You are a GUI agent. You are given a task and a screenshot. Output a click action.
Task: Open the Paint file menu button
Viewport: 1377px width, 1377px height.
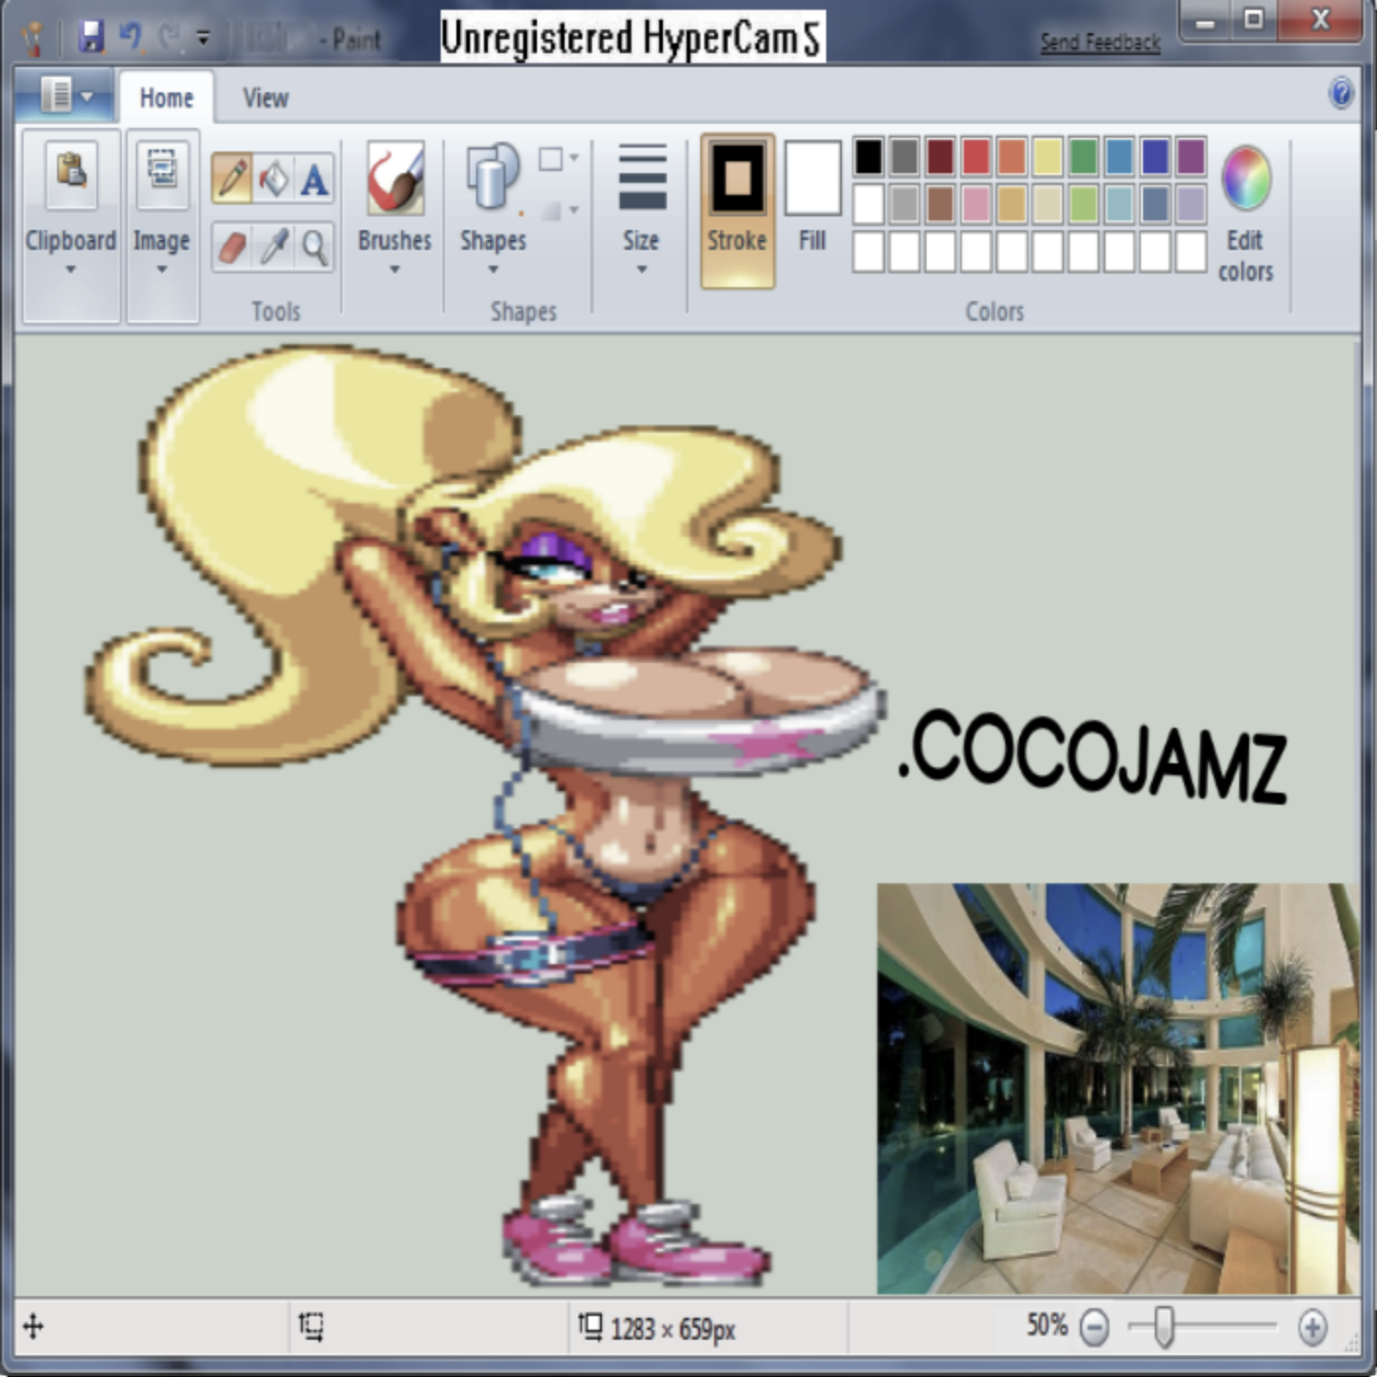66,96
